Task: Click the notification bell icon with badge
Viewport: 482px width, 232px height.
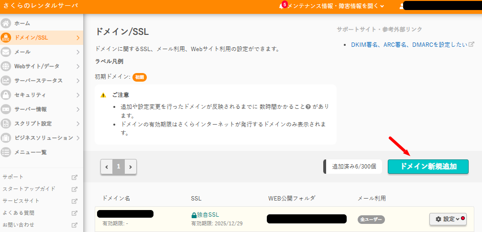Action: tap(282, 6)
